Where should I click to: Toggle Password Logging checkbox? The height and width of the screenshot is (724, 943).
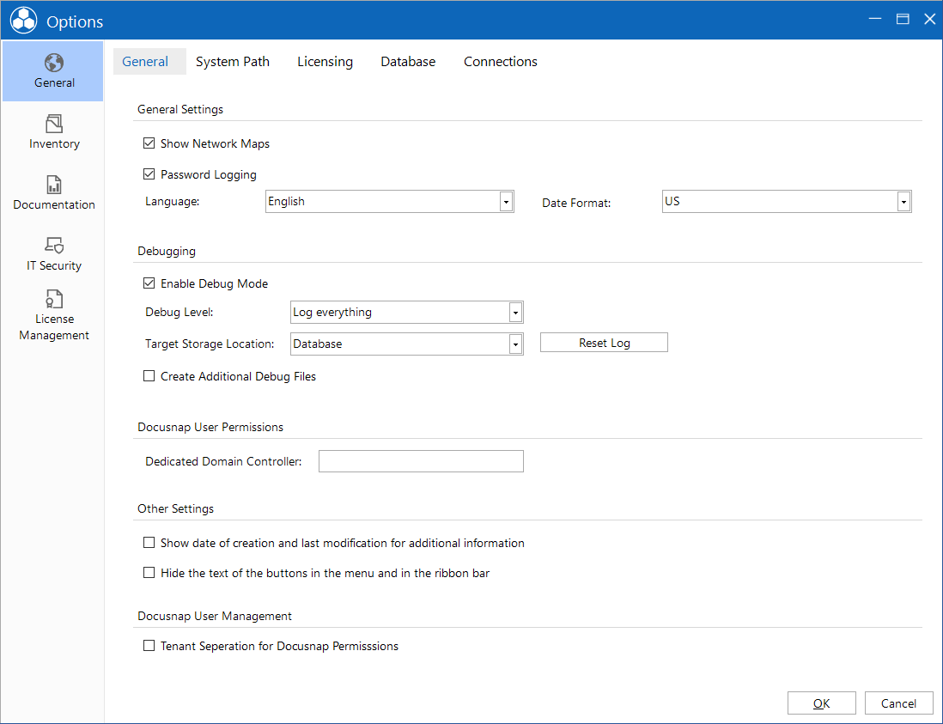pyautogui.click(x=149, y=174)
